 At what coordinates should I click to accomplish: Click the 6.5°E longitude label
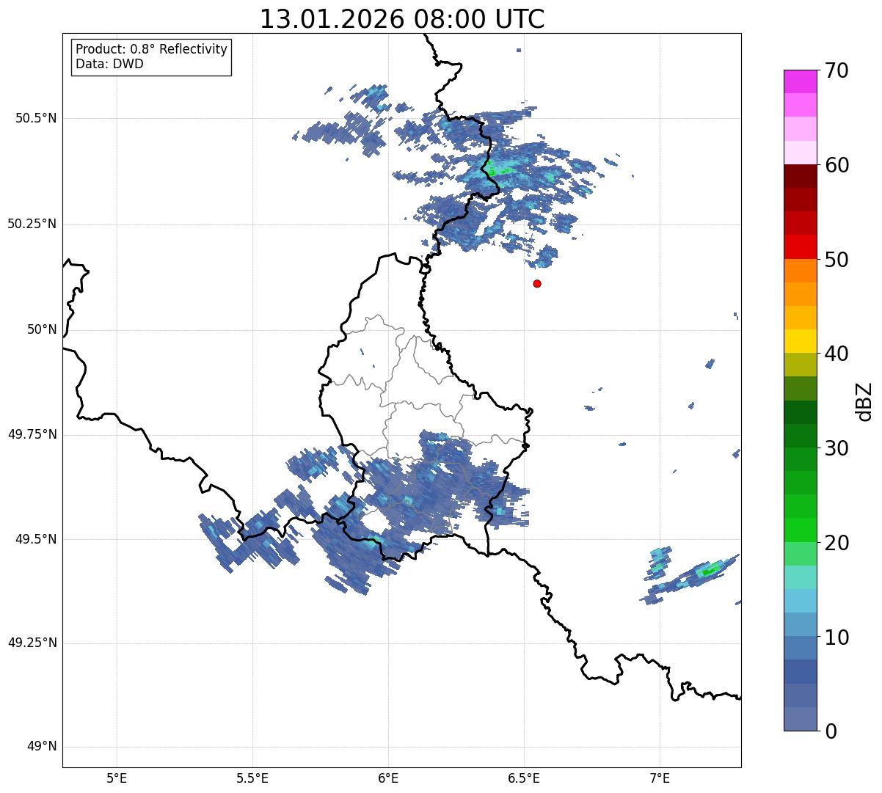click(x=524, y=778)
